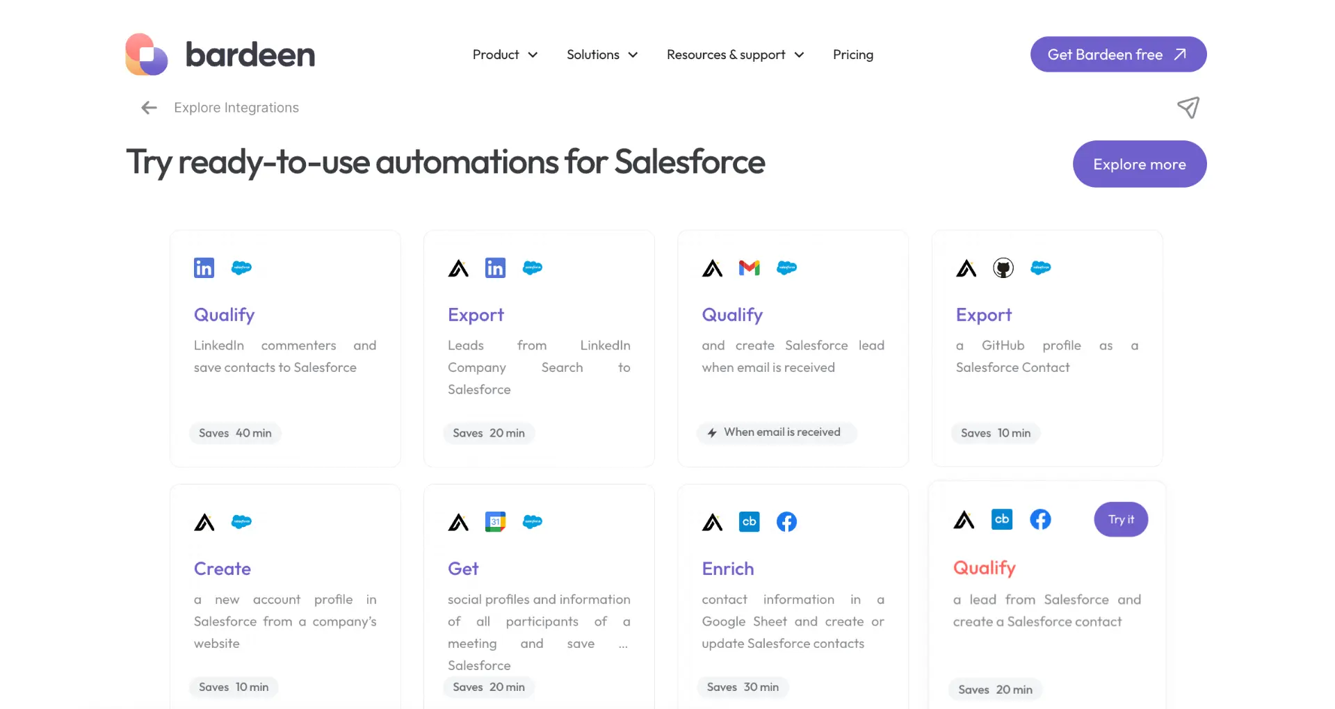This screenshot has width=1335, height=709.
Task: Click Saves 20 min badge in Export Leads card
Action: pos(489,433)
